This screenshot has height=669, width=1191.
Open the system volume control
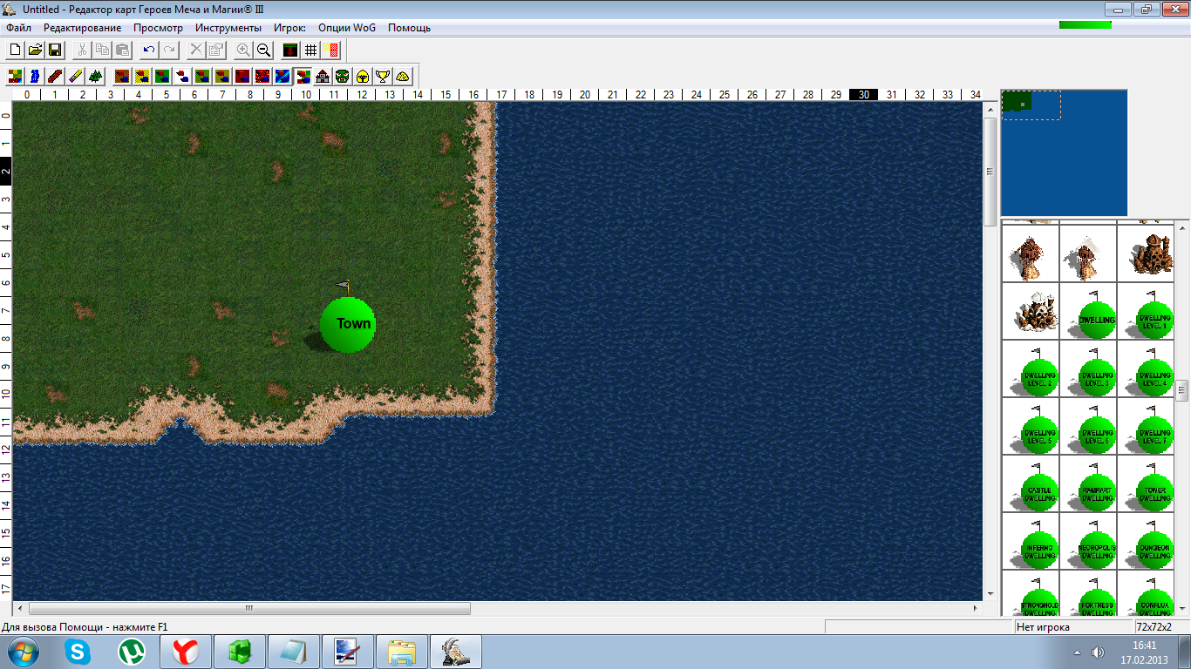(1097, 652)
